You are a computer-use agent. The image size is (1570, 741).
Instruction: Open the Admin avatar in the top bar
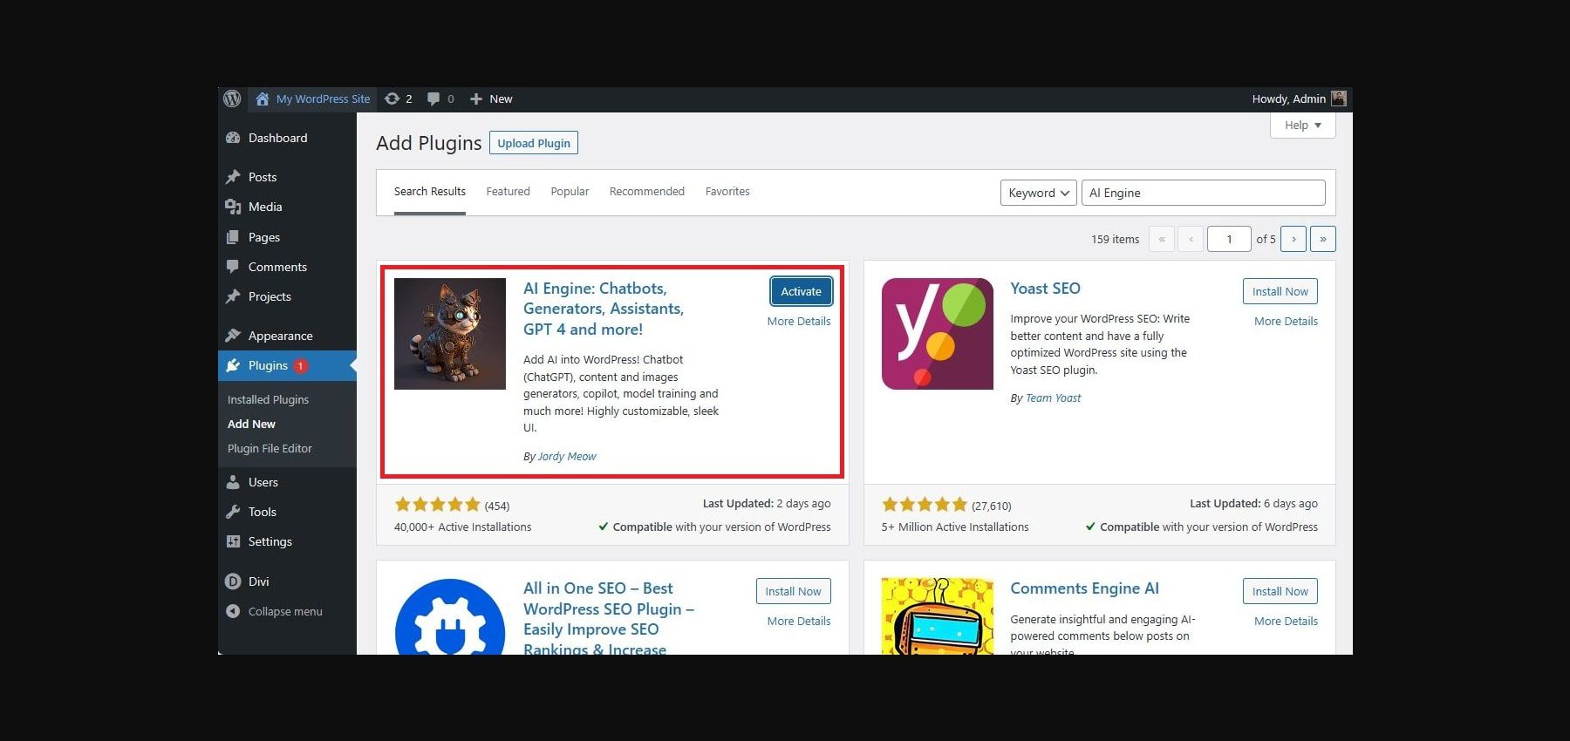[x=1339, y=99]
